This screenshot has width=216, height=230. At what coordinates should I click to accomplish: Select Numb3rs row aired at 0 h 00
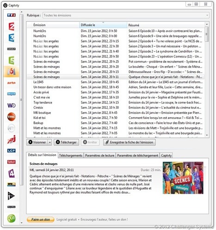tap(116, 36)
